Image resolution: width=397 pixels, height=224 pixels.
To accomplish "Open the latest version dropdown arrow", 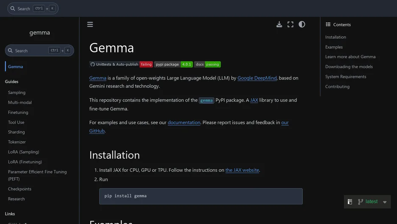I will [385, 202].
